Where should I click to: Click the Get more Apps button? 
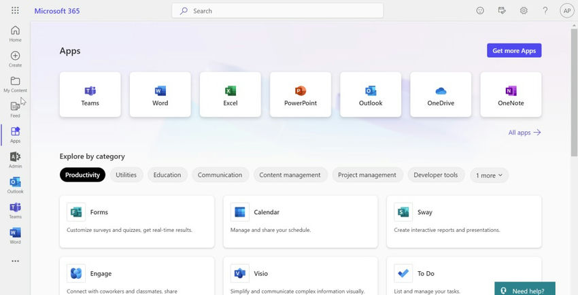(514, 50)
